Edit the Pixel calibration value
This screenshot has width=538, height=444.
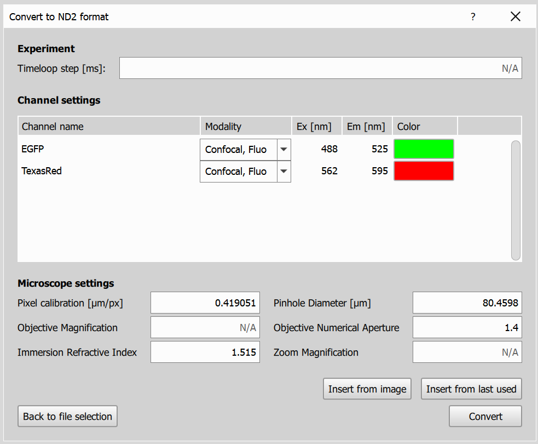(205, 303)
